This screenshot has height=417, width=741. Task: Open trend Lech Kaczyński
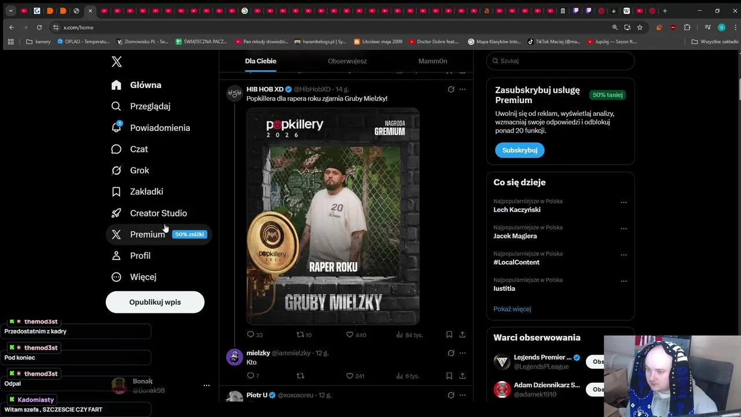517,210
